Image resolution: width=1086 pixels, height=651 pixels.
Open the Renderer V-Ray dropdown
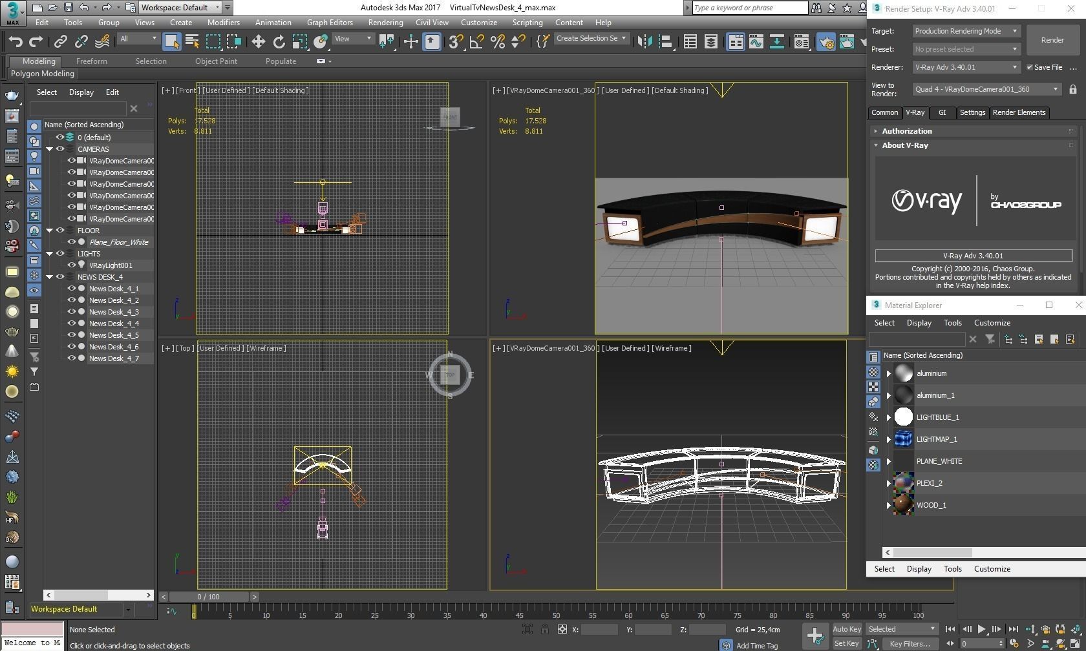[966, 67]
